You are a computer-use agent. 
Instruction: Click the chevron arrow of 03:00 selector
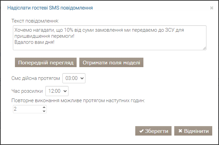pyautogui.click(x=82, y=78)
